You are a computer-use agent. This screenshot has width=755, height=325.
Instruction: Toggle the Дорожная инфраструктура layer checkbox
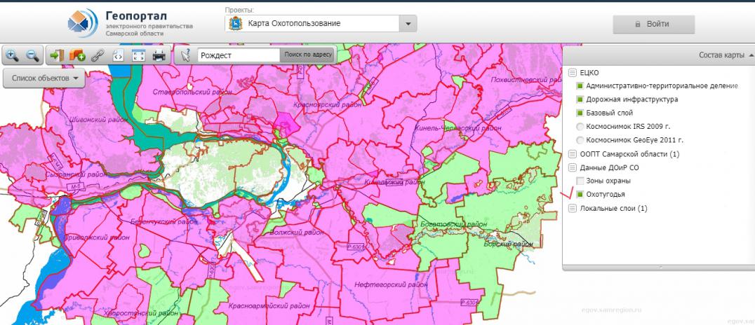click(x=581, y=99)
